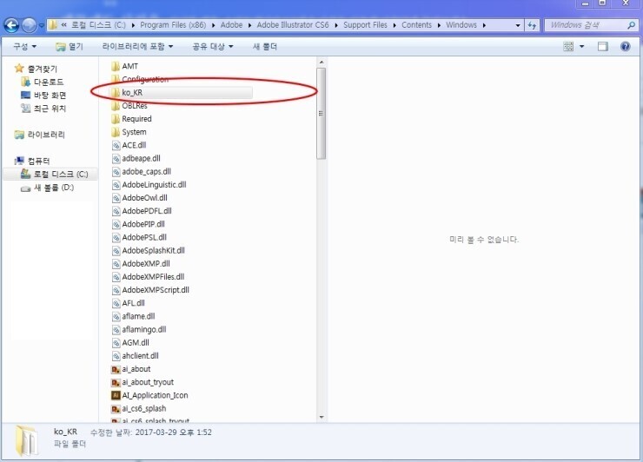
Task: Click the Favorites star icon in sidebar
Action: coord(19,68)
